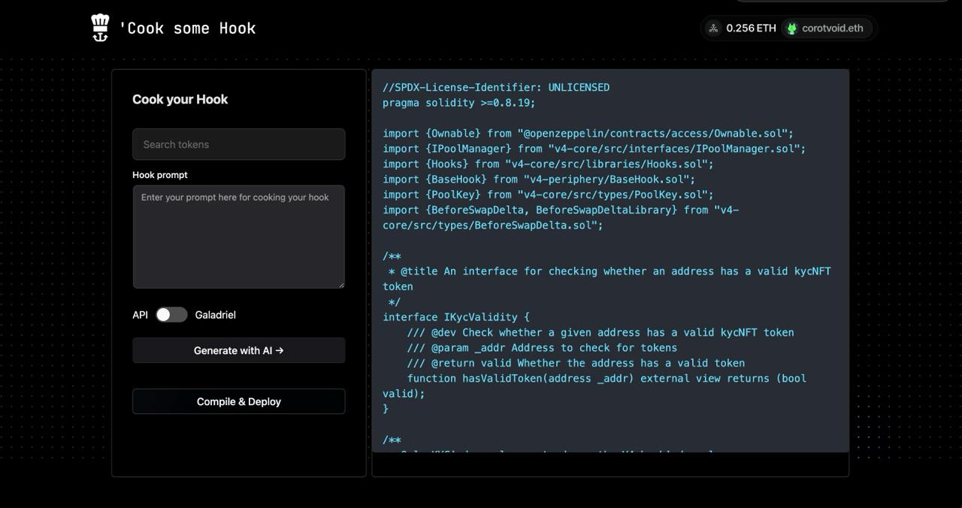Click the green avatar icon for corotvoid.eth
Image resolution: width=962 pixels, height=508 pixels.
point(791,29)
